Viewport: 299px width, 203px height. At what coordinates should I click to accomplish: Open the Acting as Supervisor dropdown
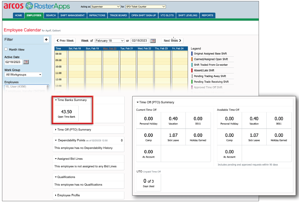pyautogui.click(x=106, y=7)
